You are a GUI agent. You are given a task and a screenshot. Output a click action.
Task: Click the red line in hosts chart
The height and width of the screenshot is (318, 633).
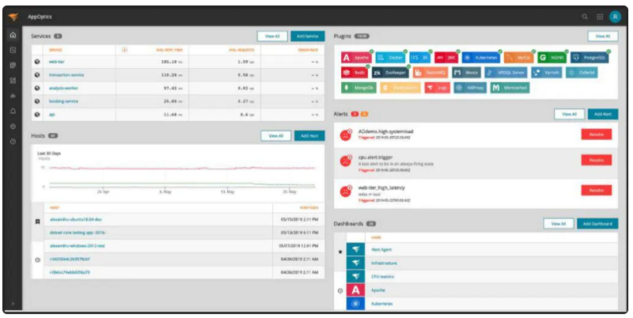(x=182, y=168)
